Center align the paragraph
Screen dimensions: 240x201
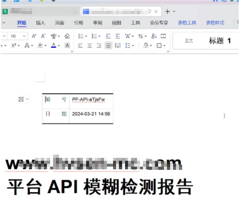[x=90, y=46]
